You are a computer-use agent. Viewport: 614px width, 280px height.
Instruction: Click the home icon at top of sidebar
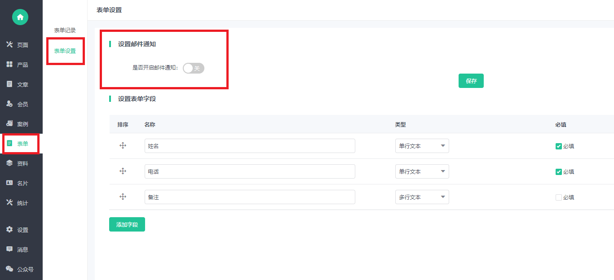[x=20, y=17]
